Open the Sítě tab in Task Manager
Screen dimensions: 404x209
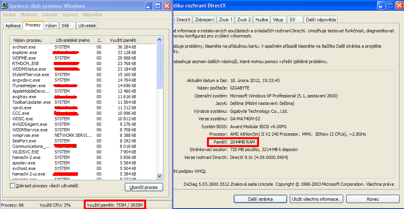[67, 26]
